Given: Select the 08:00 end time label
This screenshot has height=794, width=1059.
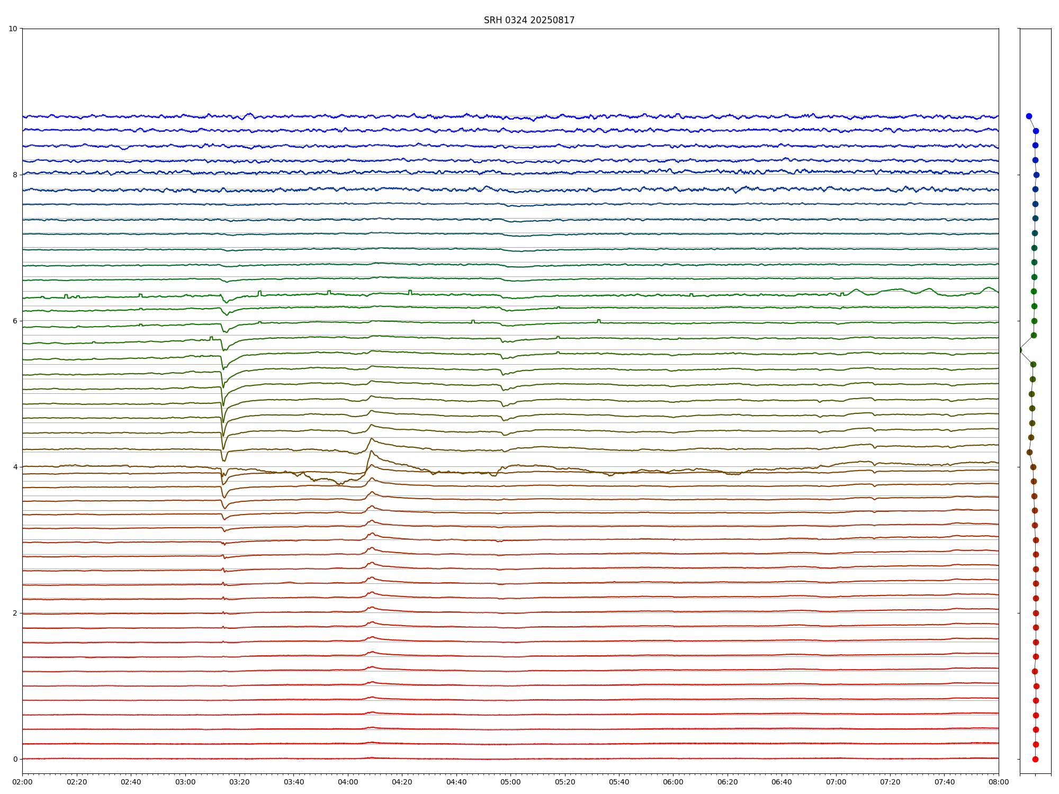Looking at the screenshot, I should [998, 782].
